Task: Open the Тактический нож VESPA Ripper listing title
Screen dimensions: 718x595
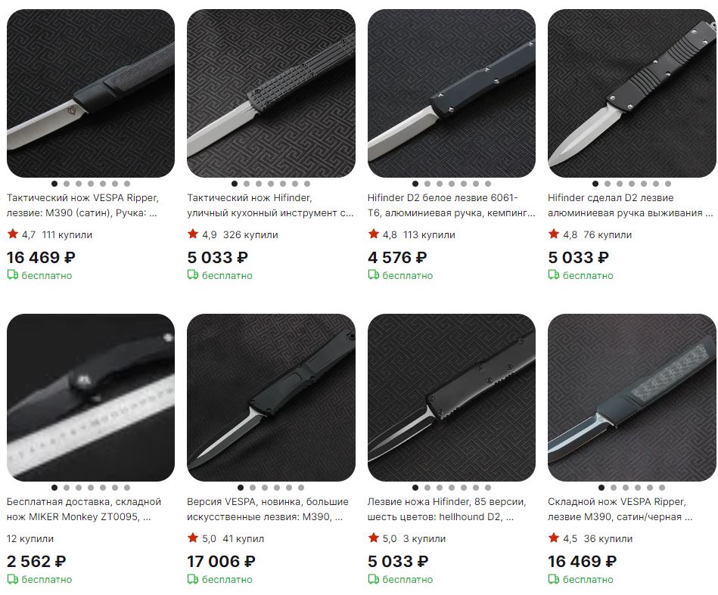Action: point(83,205)
